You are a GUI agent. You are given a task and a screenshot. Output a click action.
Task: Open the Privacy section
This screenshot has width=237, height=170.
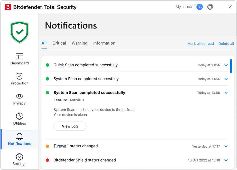pyautogui.click(x=19, y=100)
